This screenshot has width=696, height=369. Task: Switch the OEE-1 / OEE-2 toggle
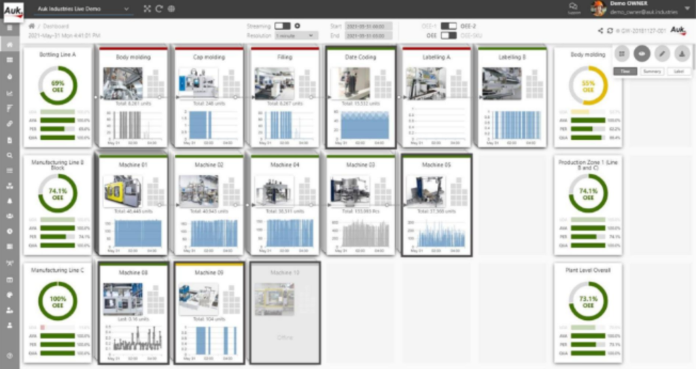[x=449, y=25]
